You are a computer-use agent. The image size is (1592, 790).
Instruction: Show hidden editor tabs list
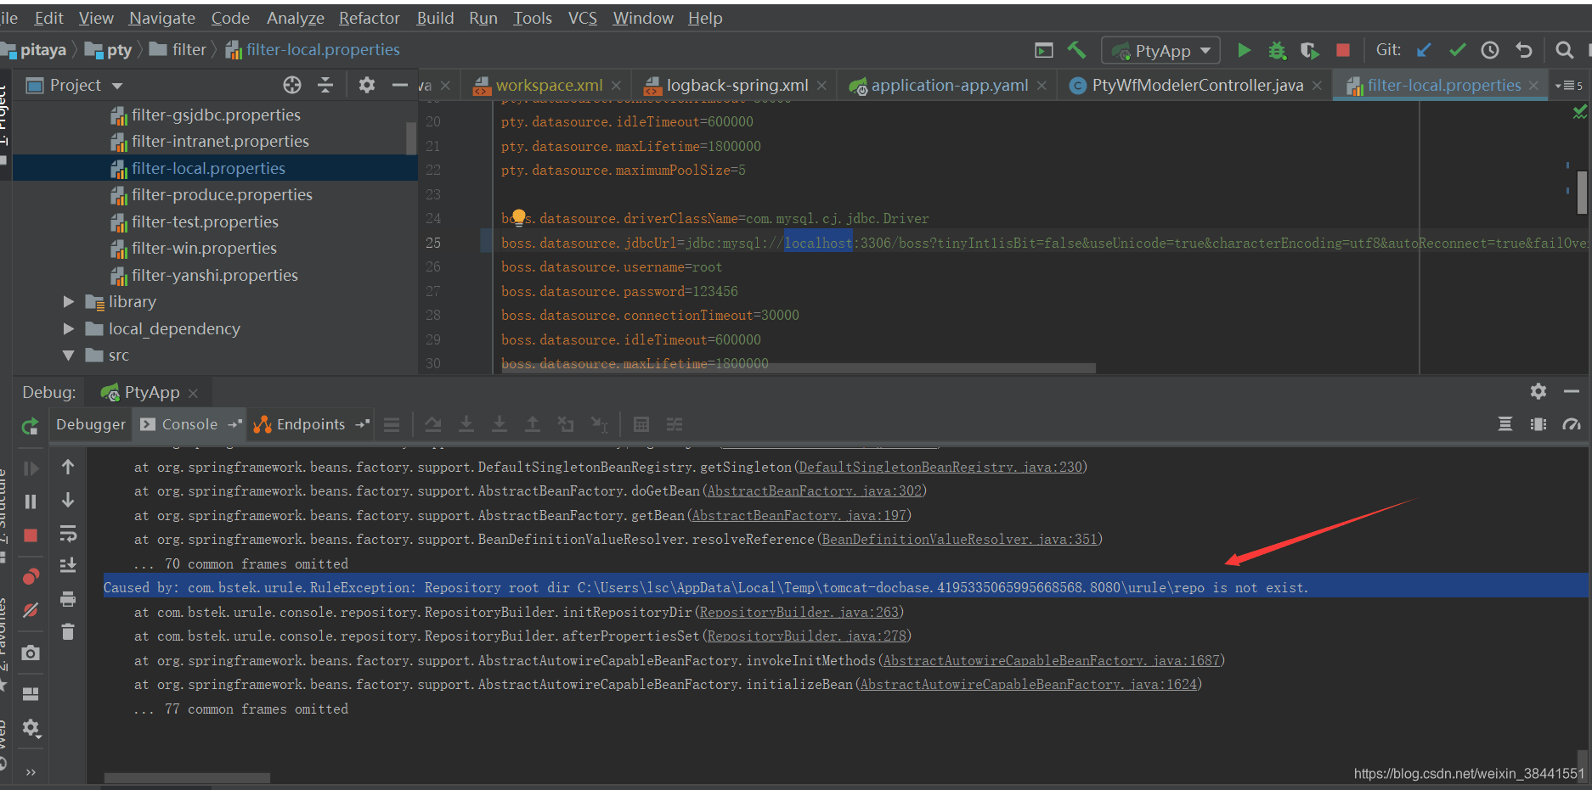click(x=1568, y=86)
